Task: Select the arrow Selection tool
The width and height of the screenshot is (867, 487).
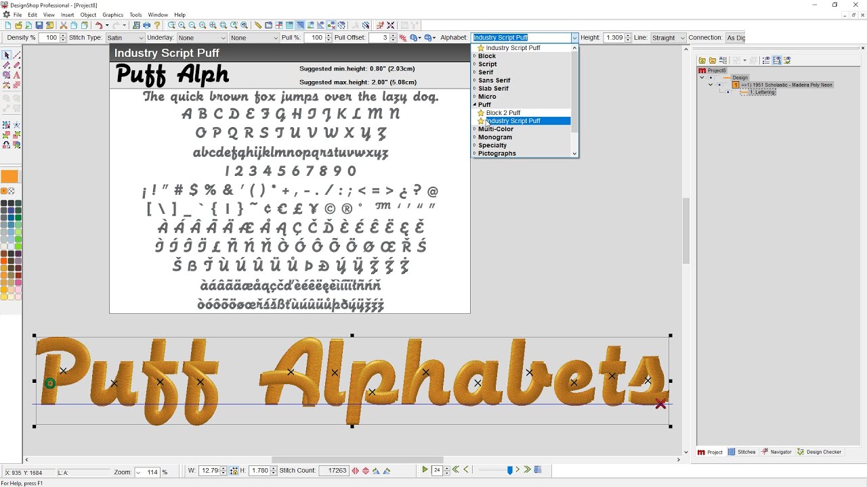Action: pyautogui.click(x=6, y=55)
